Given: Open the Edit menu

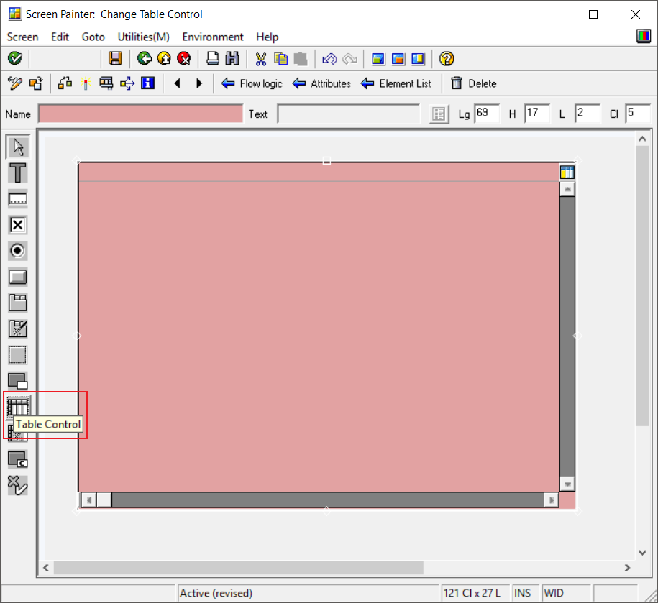Looking at the screenshot, I should click(x=60, y=37).
